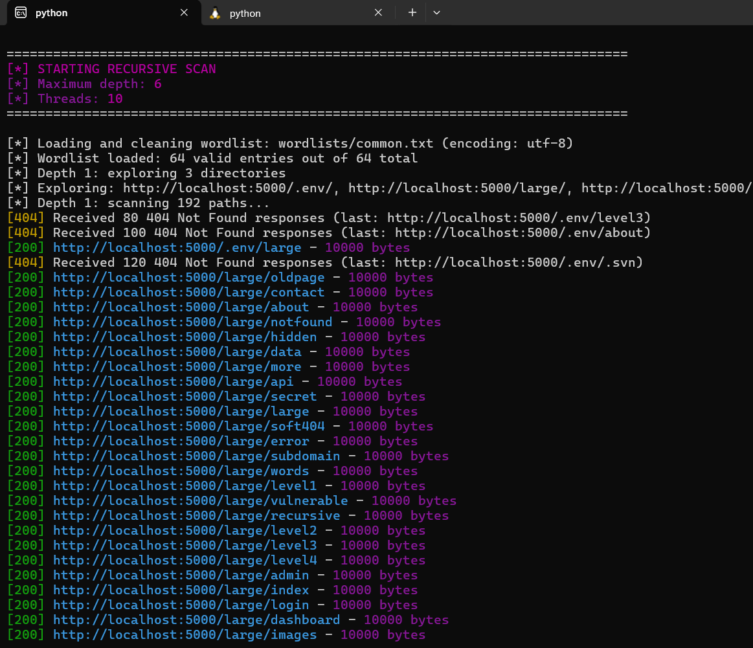Screen dimensions: 753x648
Task: Open link http://localhost:5000/large/level3
Action: point(185,545)
